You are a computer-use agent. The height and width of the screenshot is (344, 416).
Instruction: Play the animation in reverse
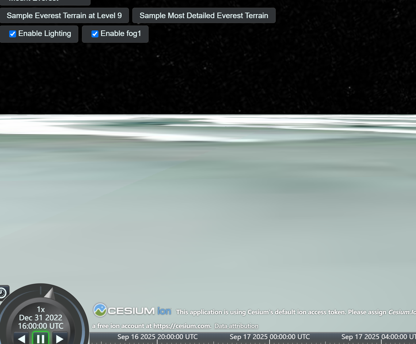click(21, 338)
